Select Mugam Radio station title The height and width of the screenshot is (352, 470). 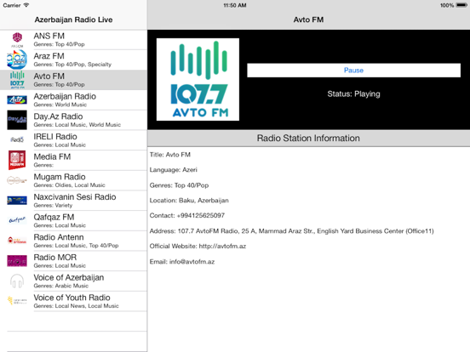tap(60, 177)
